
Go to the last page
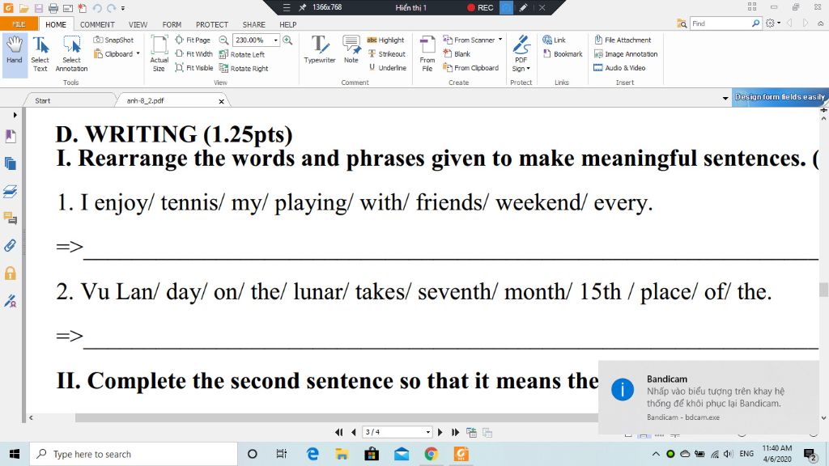click(x=455, y=432)
